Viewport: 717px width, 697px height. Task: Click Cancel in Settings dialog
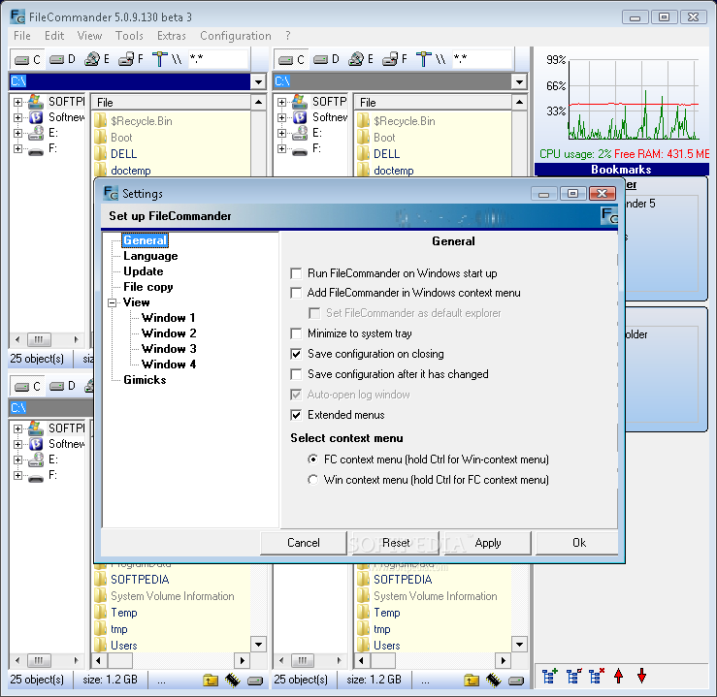pos(304,543)
